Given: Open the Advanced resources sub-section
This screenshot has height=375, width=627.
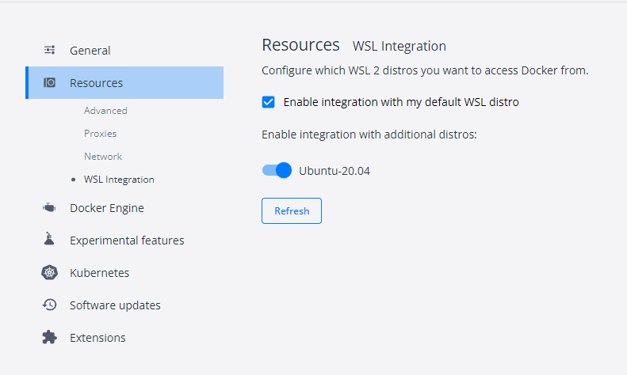Looking at the screenshot, I should 105,111.
